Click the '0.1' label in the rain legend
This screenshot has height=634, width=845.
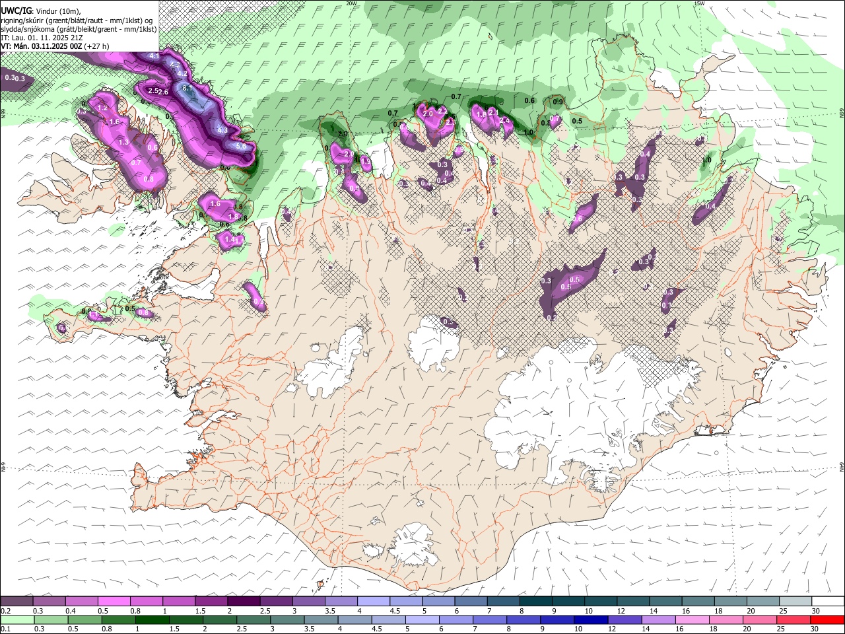pyautogui.click(x=5, y=629)
